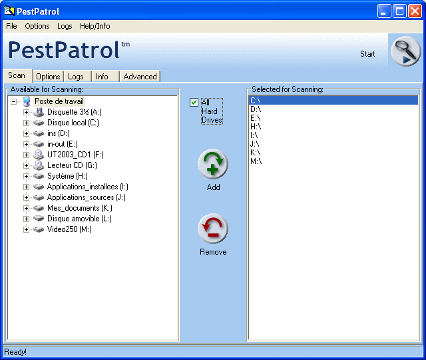Select C:\ in Selected for Scanning
Viewport: 426px width, 360px height.
(x=333, y=100)
